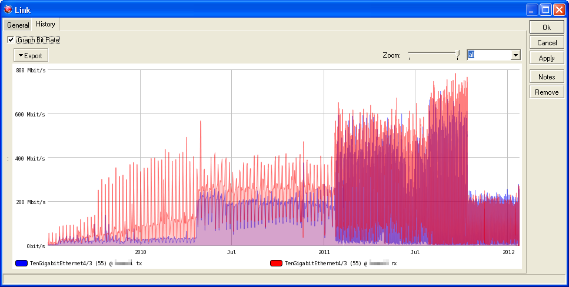
Task: Apply changes with the Apply button
Action: (x=547, y=58)
